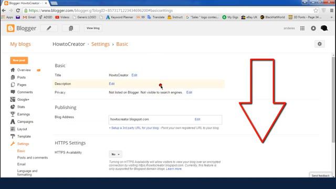Open the eBay UK bookmark
336x189 pixels.
[249, 17]
